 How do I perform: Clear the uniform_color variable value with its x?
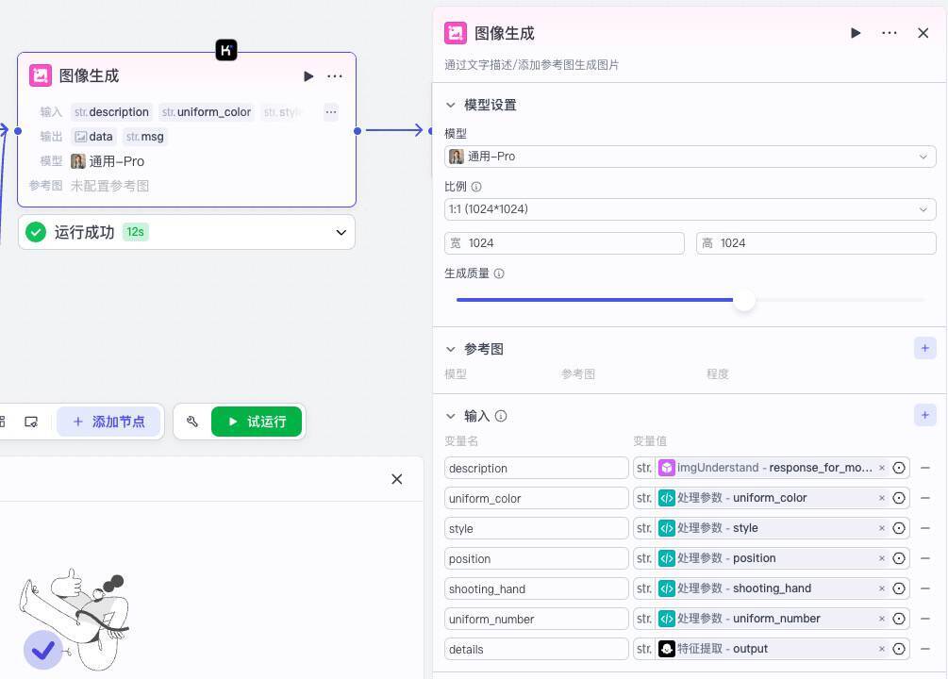click(x=882, y=498)
